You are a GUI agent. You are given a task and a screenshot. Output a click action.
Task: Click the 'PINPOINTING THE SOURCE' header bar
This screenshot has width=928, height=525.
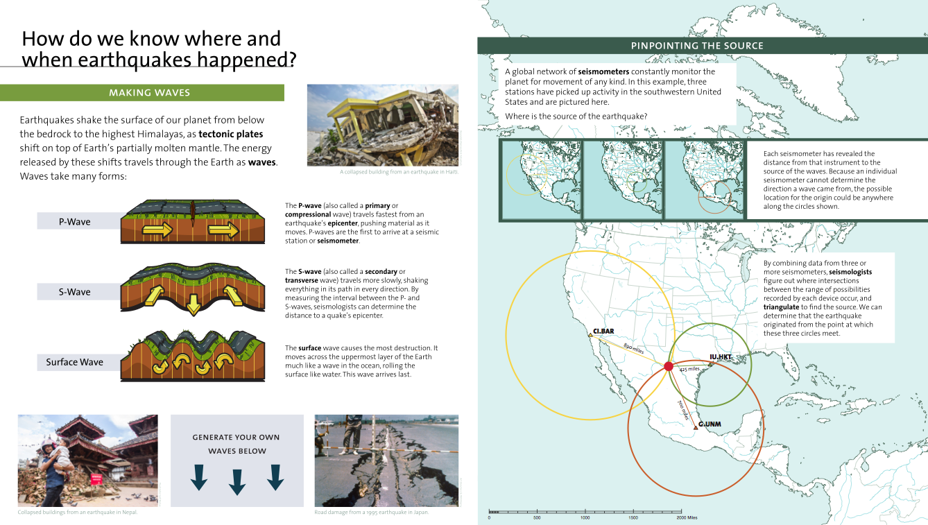click(703, 46)
